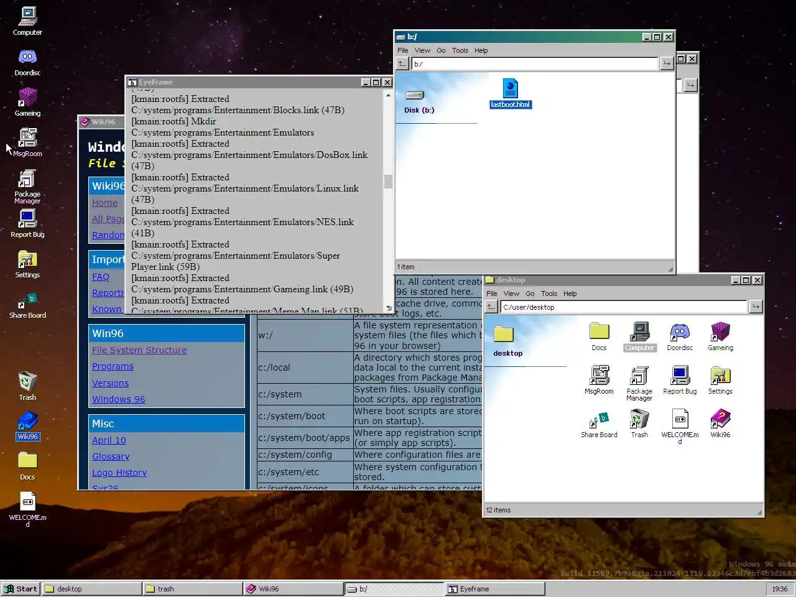
Task: Open the April 10 wiki link
Action: (109, 440)
